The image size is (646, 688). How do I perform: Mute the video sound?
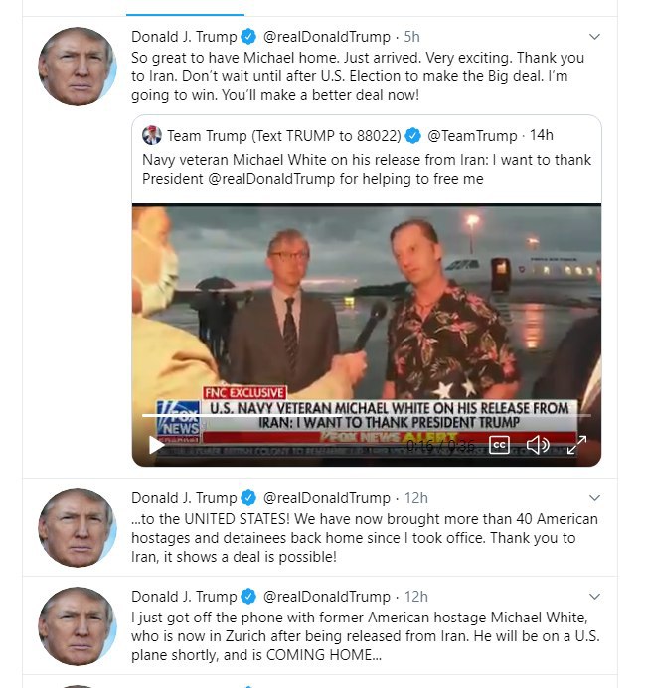coord(538,445)
